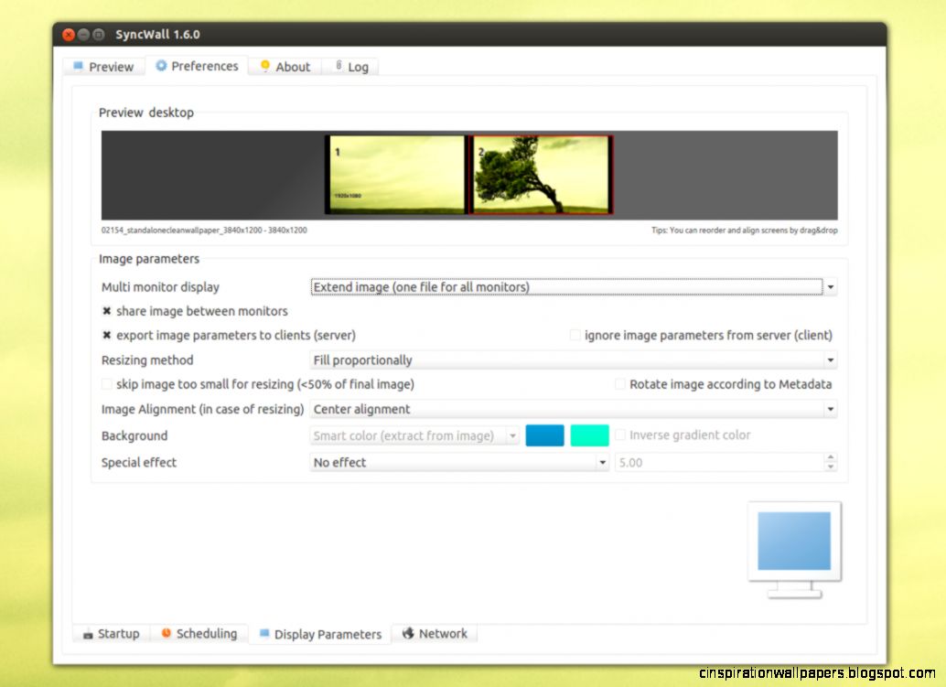Open the Scheduling tab

click(x=199, y=633)
